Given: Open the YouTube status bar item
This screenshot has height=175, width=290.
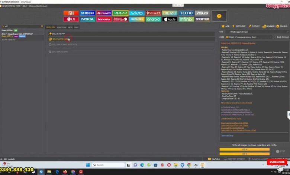Looking at the screenshot, I should click(214, 159).
